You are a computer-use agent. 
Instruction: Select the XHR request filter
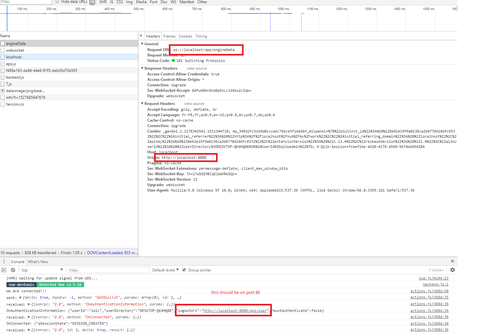(x=103, y=2)
